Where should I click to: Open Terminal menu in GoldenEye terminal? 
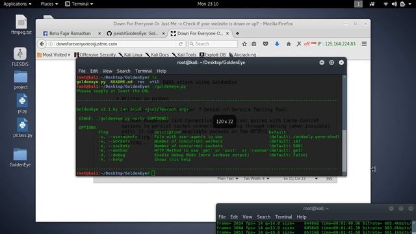click(x=144, y=71)
